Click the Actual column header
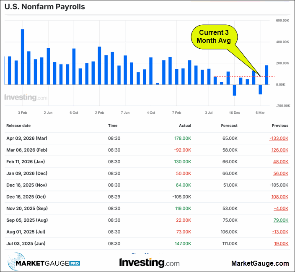 point(185,126)
